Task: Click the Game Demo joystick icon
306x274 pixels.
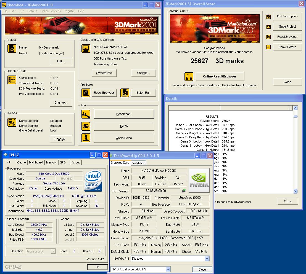Action: point(86,138)
